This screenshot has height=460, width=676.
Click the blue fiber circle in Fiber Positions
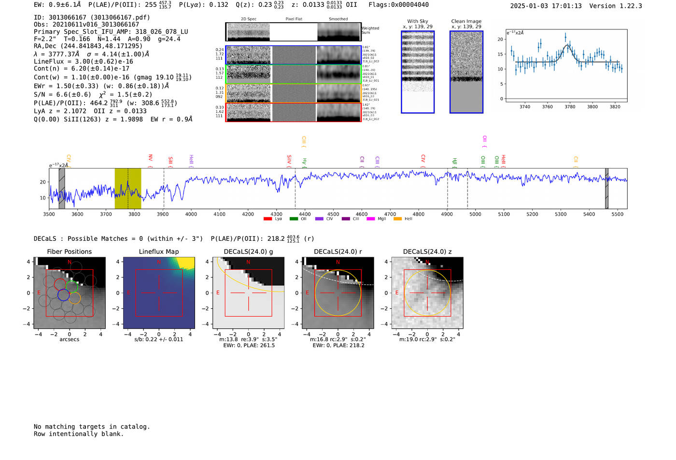click(x=63, y=294)
